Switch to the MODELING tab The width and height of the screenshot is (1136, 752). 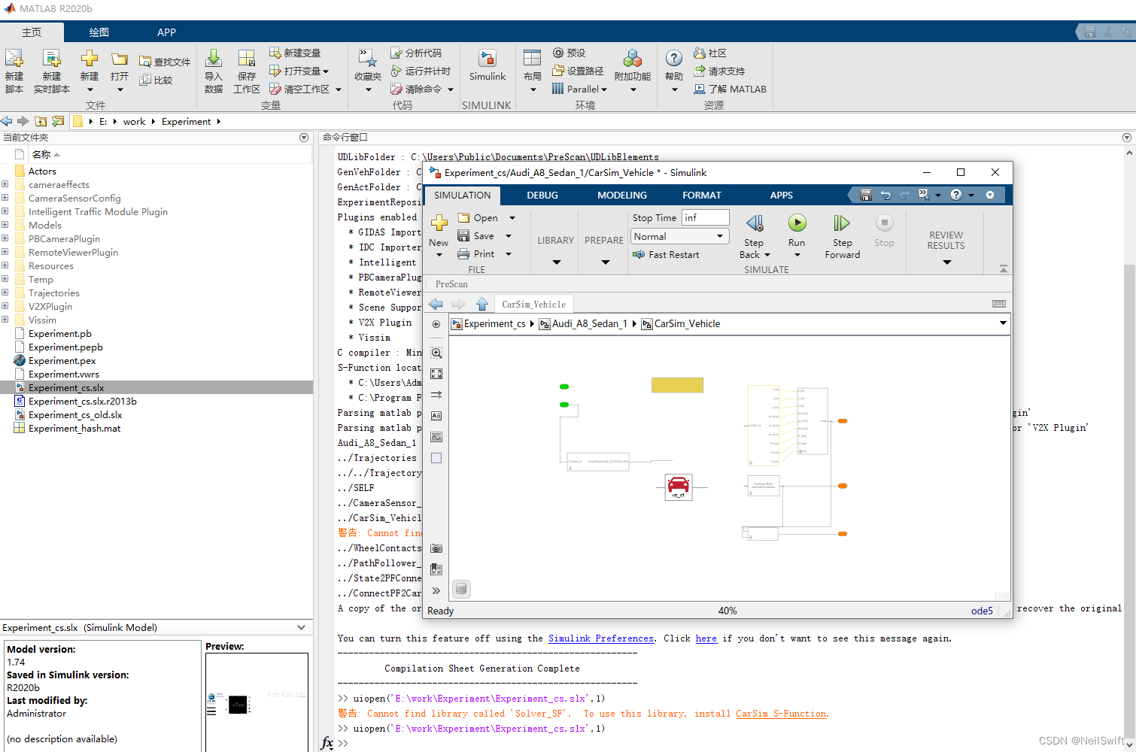pos(622,195)
